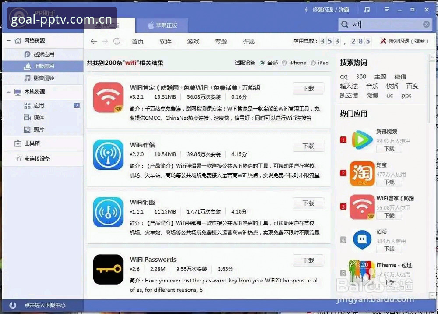The height and width of the screenshot is (314, 438).
Task: Open the WiFi伴侣 app icon
Action: 108,155
